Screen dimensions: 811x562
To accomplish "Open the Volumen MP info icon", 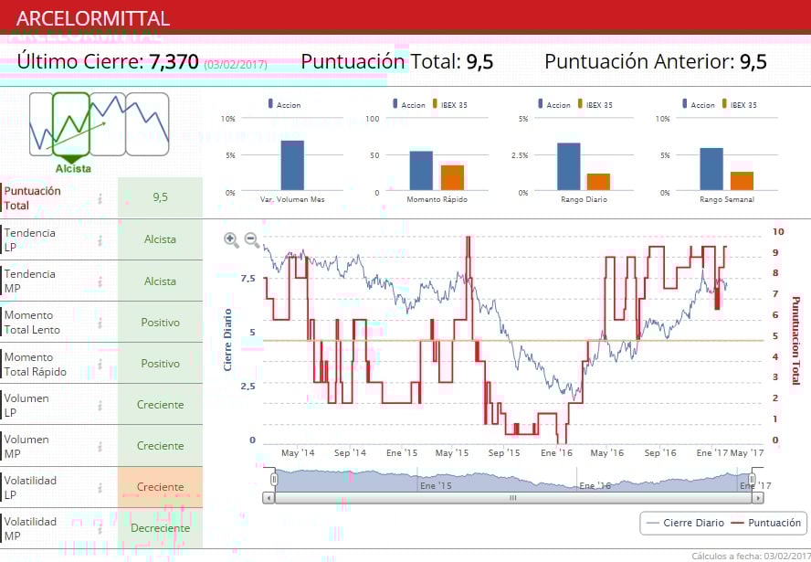I will 100,446.
